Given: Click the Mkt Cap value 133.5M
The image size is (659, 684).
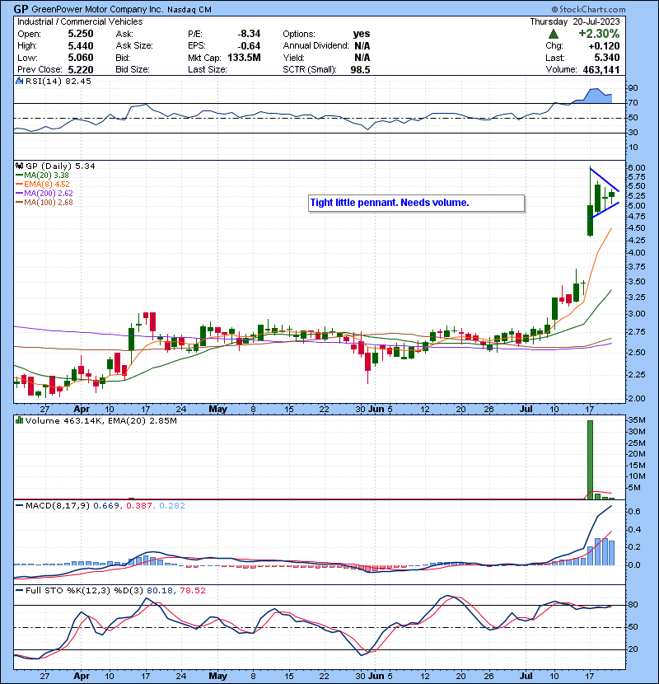Looking at the screenshot, I should (244, 58).
